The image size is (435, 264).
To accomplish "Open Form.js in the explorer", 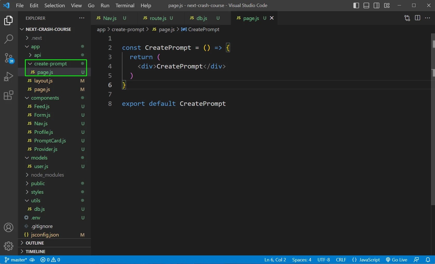I will pyautogui.click(x=55, y=115).
